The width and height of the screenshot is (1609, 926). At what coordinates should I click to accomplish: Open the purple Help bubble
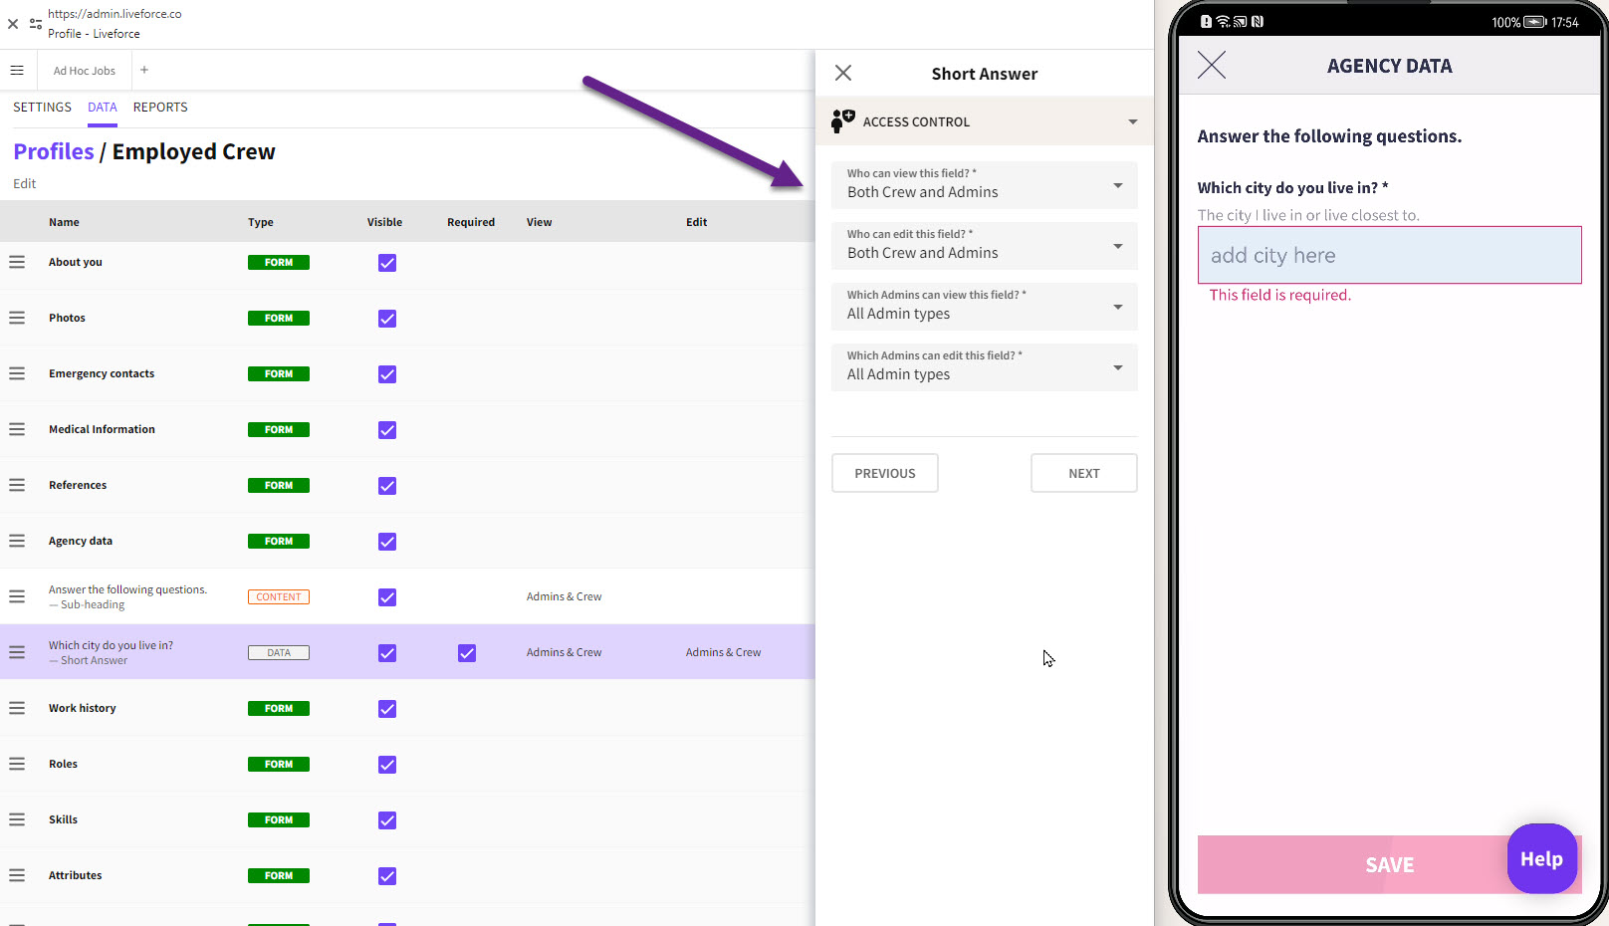(1541, 858)
